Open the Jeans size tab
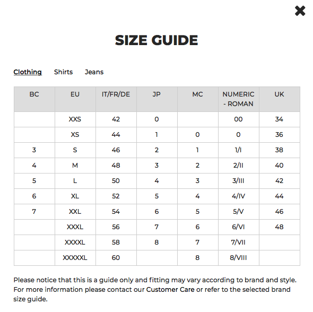The height and width of the screenshot is (312, 313). (x=94, y=72)
